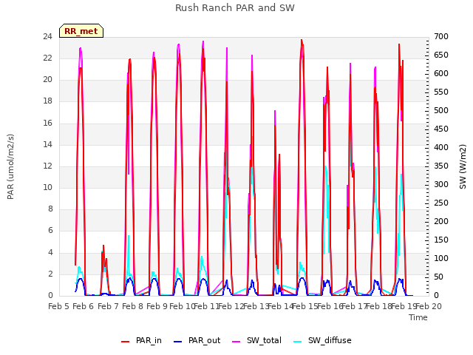The height and width of the screenshot is (355, 473).
Task: Click the 24 tick on left axis
Action: 47,37
